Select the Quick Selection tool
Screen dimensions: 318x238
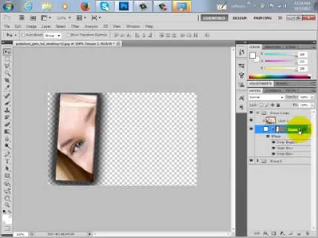click(7, 73)
